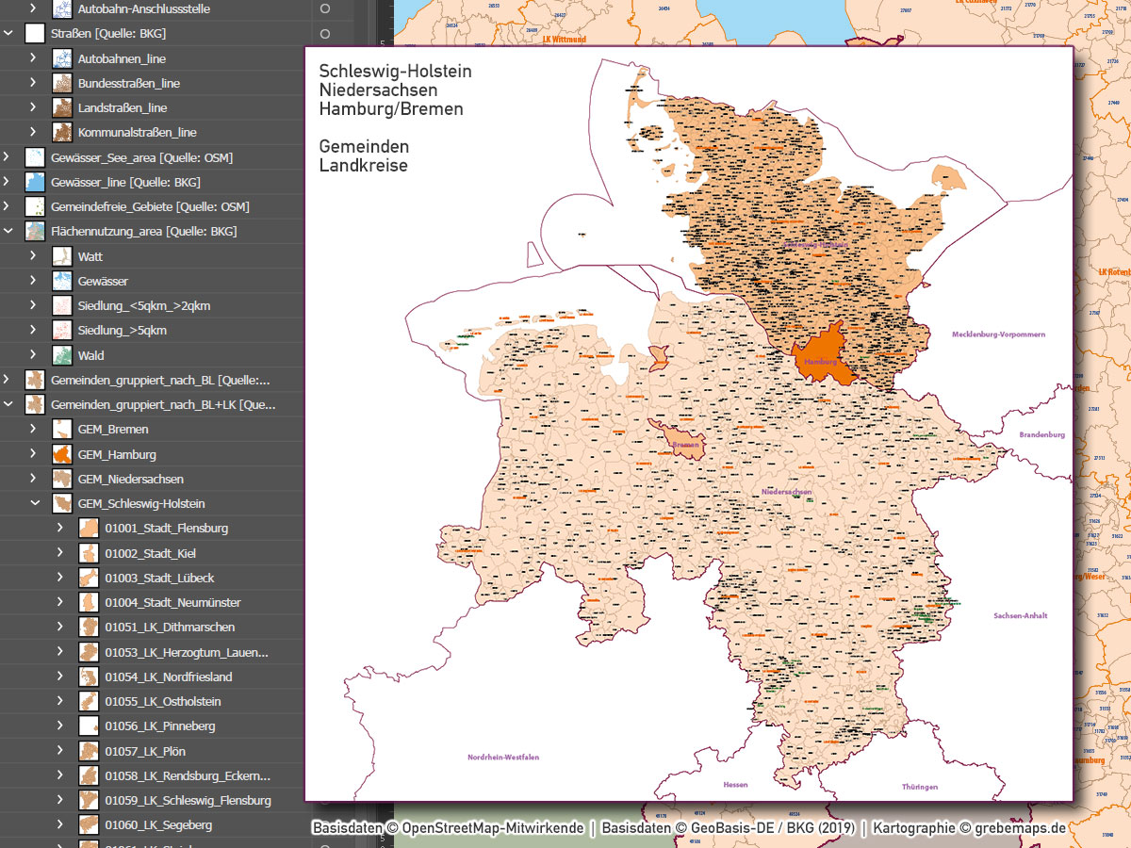The image size is (1131, 848).
Task: Click the Mecklenburg-Vorpommern map label
Action: 998,334
